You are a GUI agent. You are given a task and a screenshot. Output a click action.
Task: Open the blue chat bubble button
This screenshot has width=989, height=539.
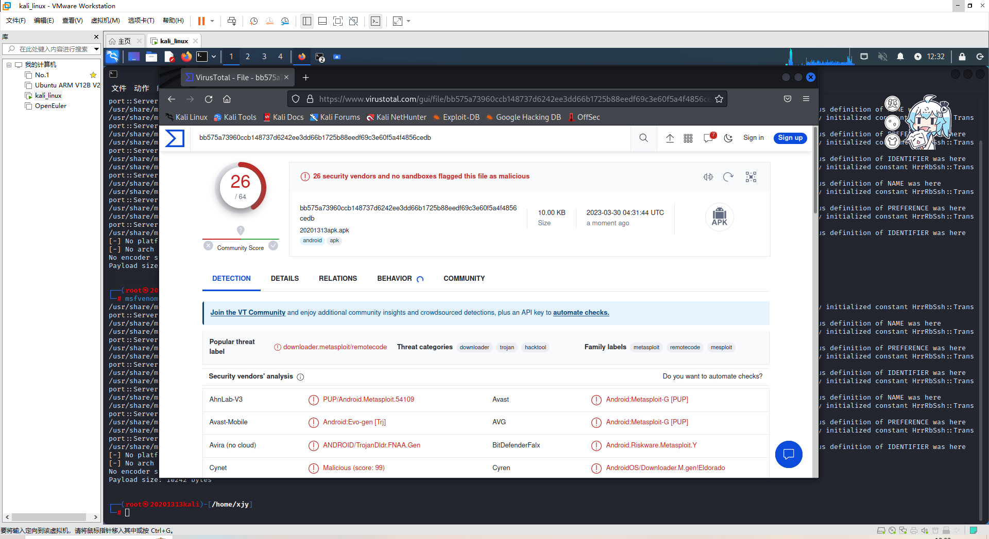point(789,455)
